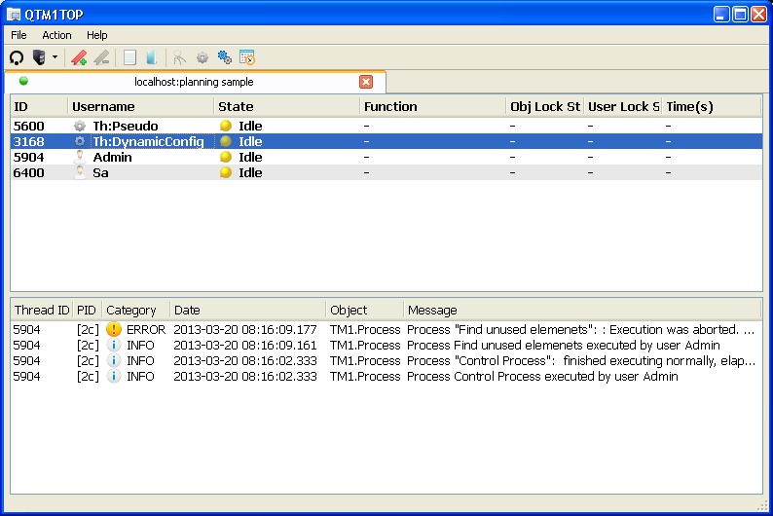Click the blank document page toolbar icon
The image size is (773, 516).
click(x=129, y=57)
